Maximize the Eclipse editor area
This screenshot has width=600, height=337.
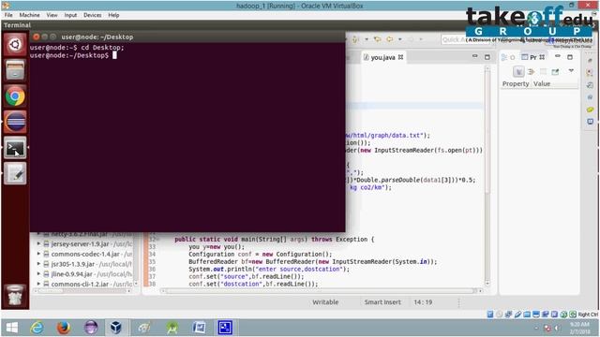487,57
